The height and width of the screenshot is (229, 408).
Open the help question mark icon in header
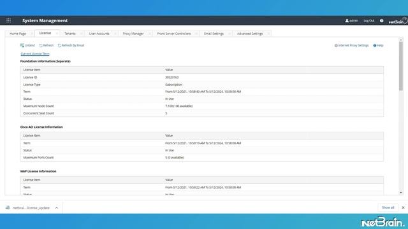tap(381, 20)
